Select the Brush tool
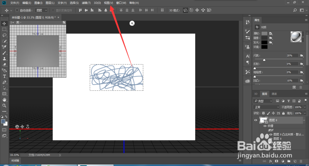 click(4, 53)
